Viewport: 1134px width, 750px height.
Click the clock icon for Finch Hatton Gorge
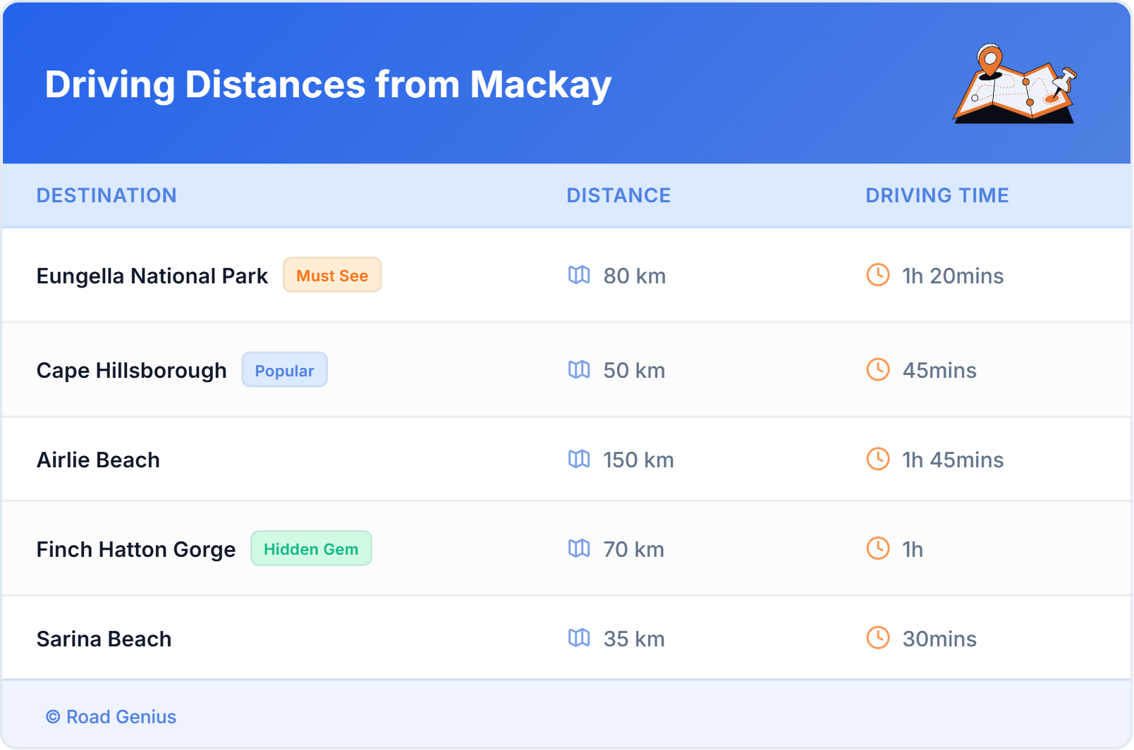[x=877, y=549]
